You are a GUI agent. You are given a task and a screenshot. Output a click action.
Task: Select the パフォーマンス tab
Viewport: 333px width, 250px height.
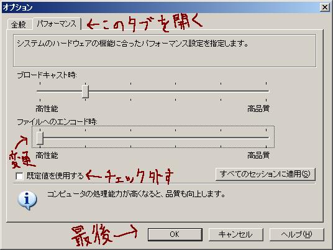click(57, 24)
